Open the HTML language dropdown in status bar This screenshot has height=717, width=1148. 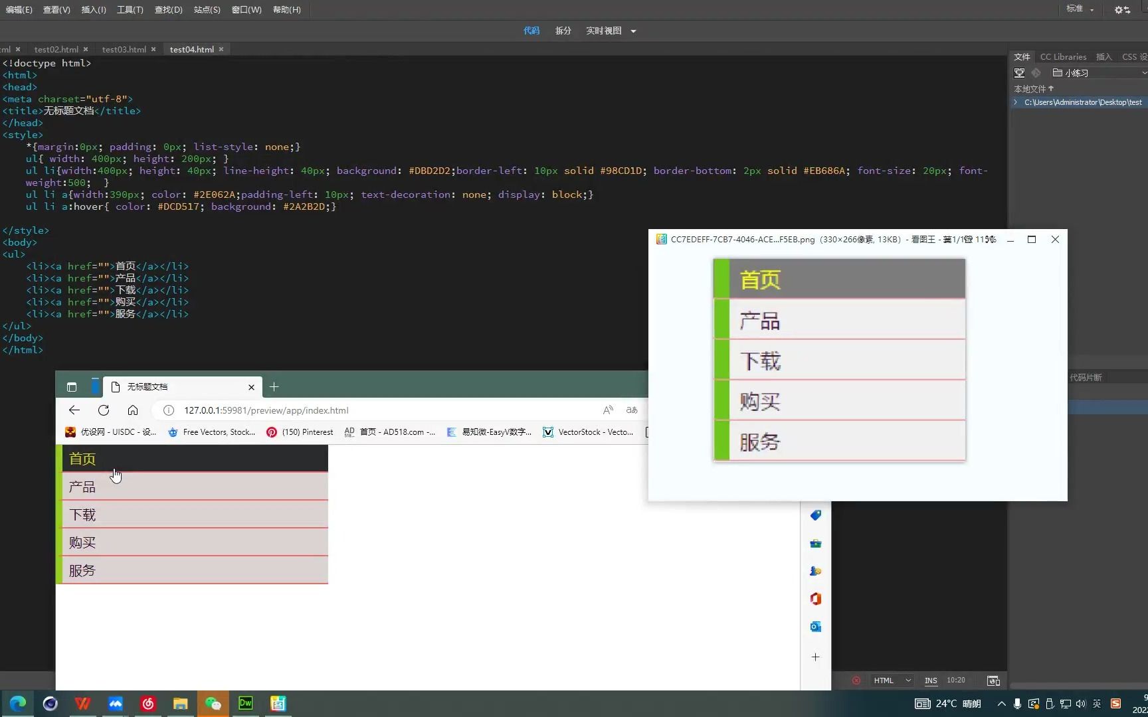click(892, 680)
